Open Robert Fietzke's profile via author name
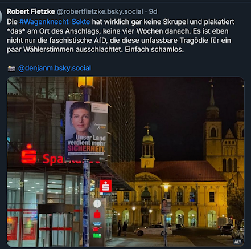Screen dimensions: 251x249 tap(31, 11)
